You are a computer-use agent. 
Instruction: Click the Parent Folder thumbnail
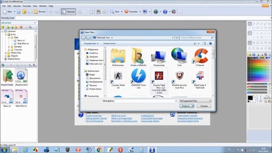coord(7,77)
